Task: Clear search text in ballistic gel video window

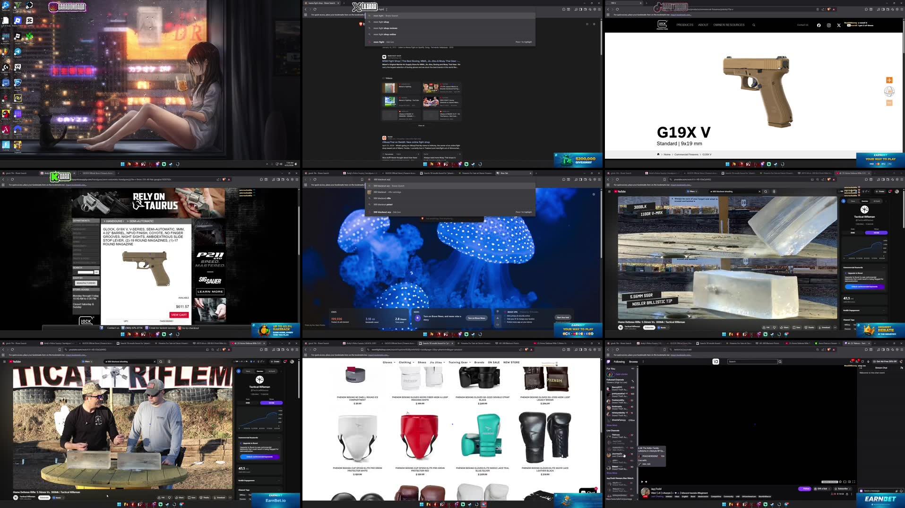Action: click(x=759, y=191)
